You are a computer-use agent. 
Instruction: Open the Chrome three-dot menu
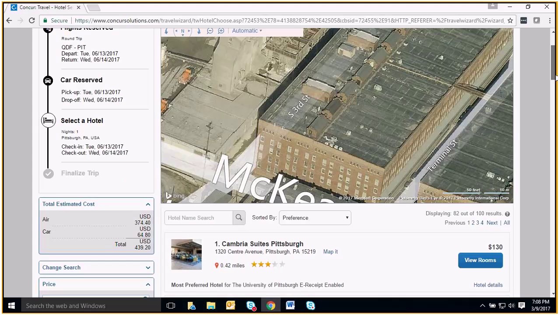pos(549,21)
